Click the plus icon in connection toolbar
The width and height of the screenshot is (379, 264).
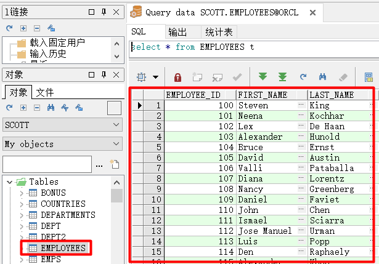(x=23, y=28)
